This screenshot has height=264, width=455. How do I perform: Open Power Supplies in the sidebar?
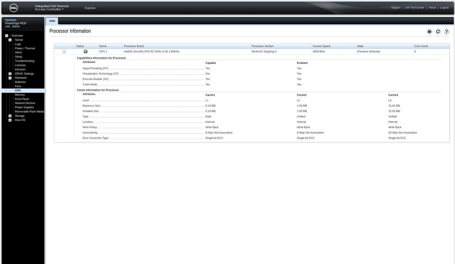point(24,107)
